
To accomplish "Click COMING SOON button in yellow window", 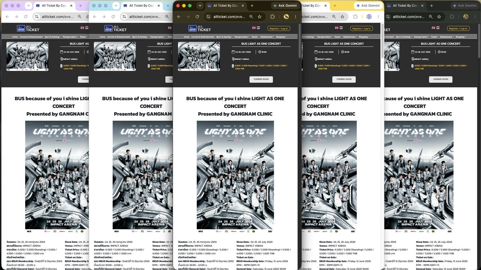I will (344, 79).
